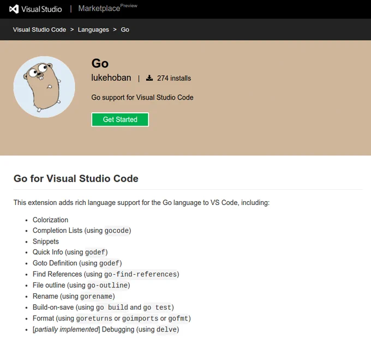Screen dimensions: 371x338
Task: Go to the Visual Studio Code breadcrumb
Action: 39,29
